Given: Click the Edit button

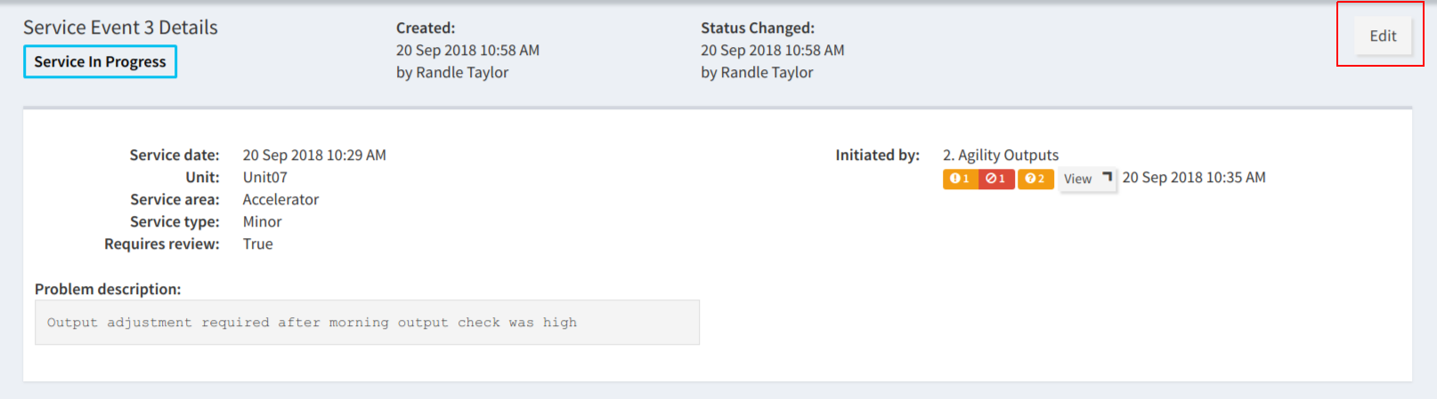Looking at the screenshot, I should [1383, 36].
